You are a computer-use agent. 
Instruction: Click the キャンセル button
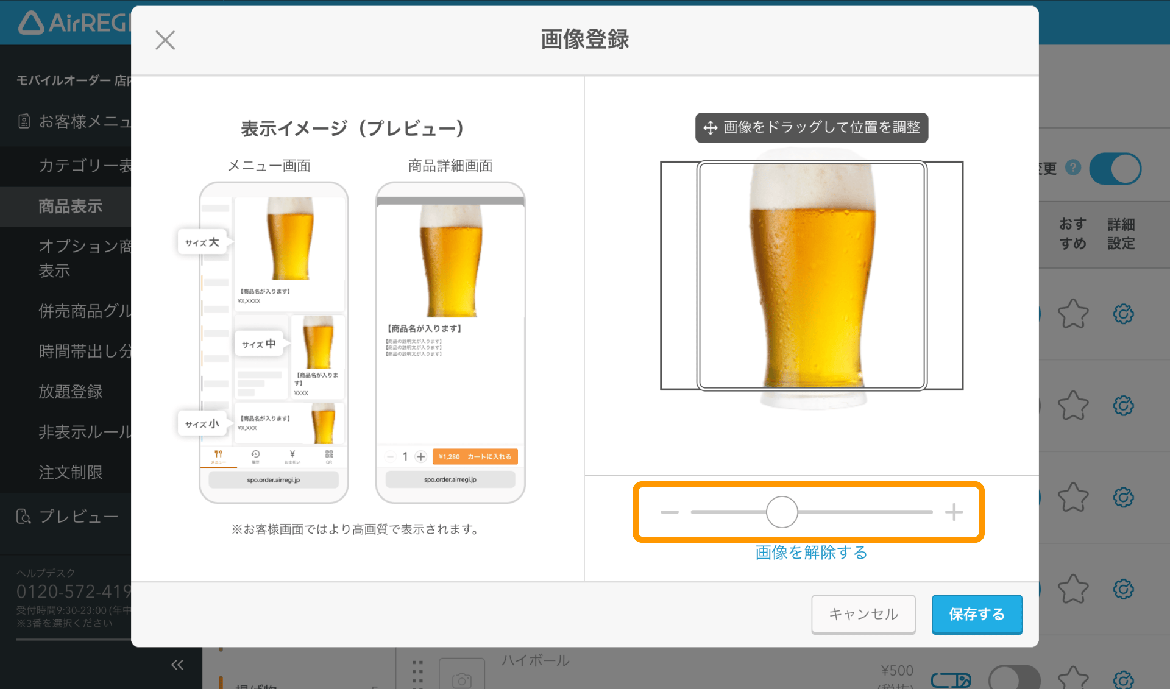863,614
